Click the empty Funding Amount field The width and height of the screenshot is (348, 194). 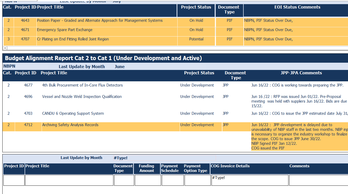click(x=148, y=180)
